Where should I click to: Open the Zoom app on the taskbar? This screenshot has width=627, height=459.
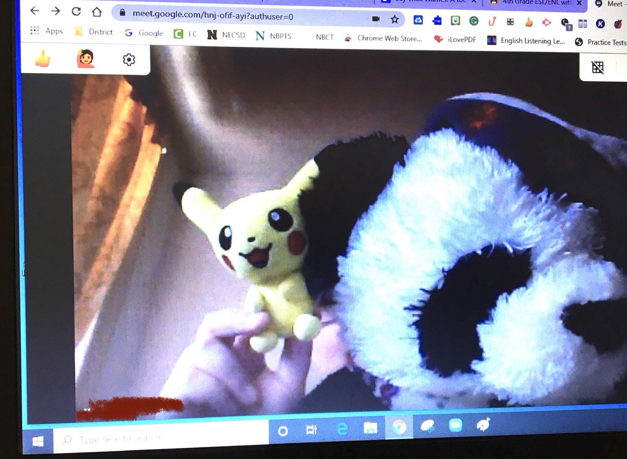coord(456,426)
